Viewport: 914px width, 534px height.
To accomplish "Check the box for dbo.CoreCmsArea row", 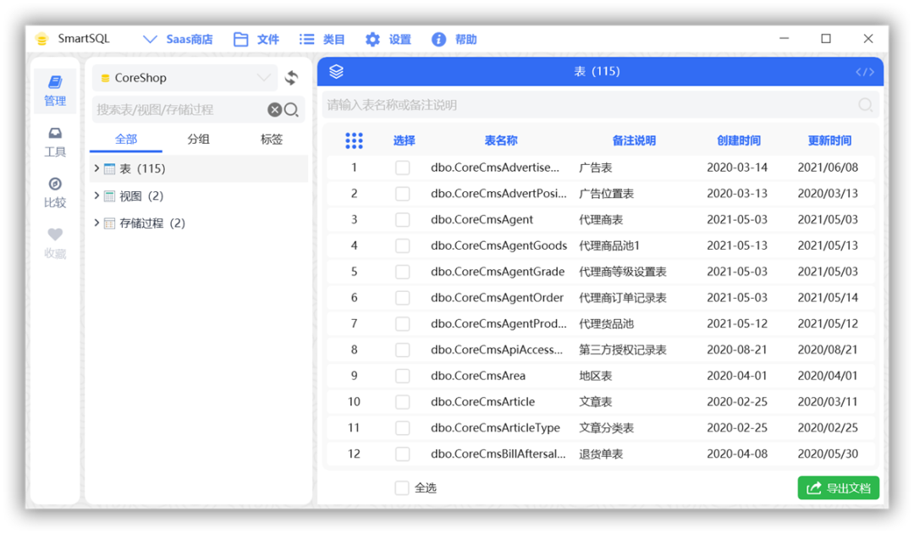I will (x=403, y=376).
